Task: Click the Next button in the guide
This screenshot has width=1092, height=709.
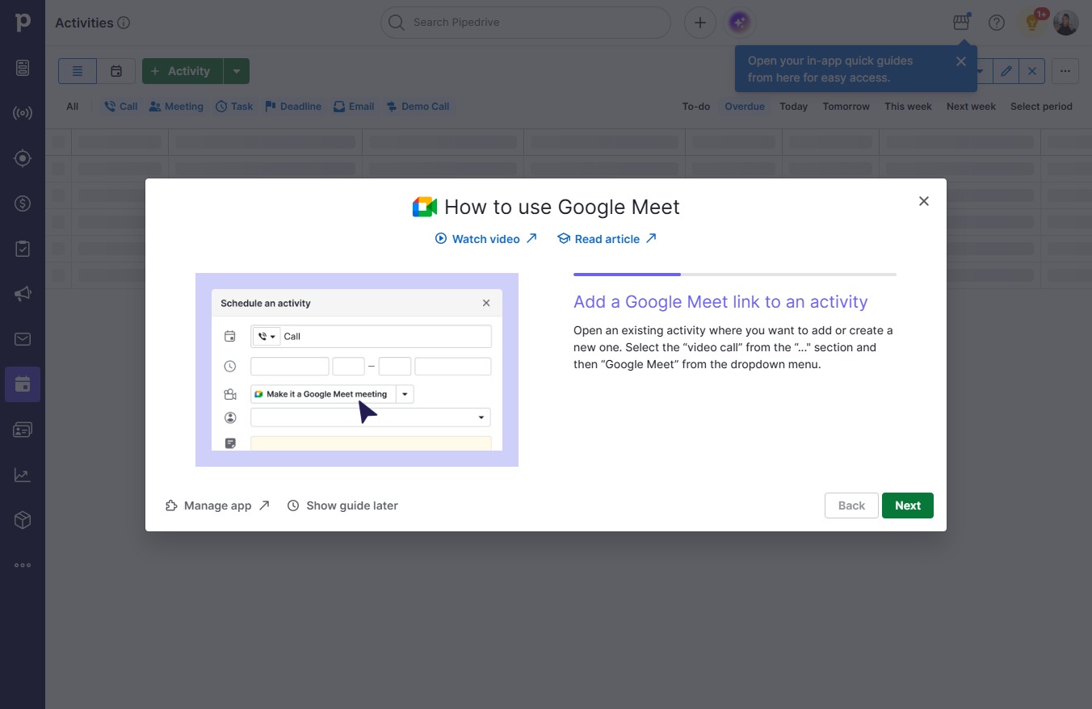Action: [x=908, y=506]
